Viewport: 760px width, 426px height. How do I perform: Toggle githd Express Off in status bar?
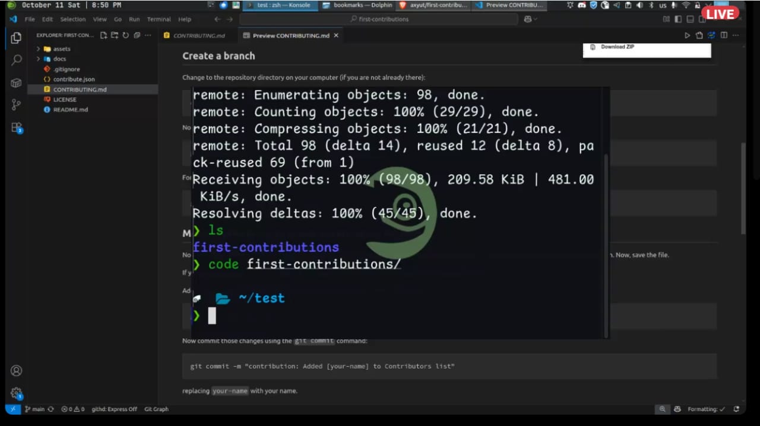(114, 409)
